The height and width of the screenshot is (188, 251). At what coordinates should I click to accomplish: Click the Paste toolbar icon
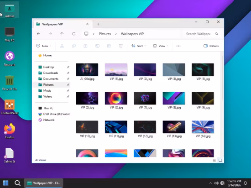coord(85,46)
